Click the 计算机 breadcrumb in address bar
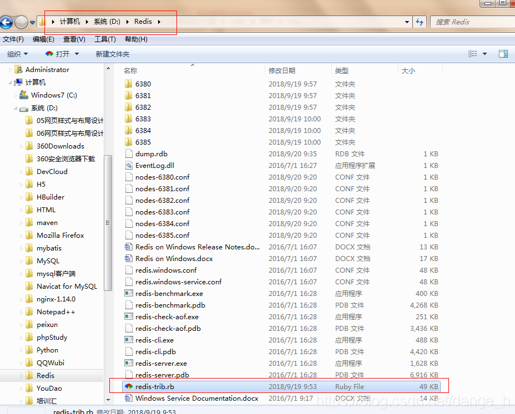 (69, 22)
